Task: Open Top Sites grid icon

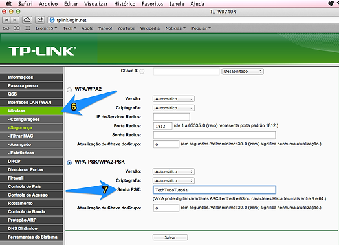Action: (x=27, y=28)
